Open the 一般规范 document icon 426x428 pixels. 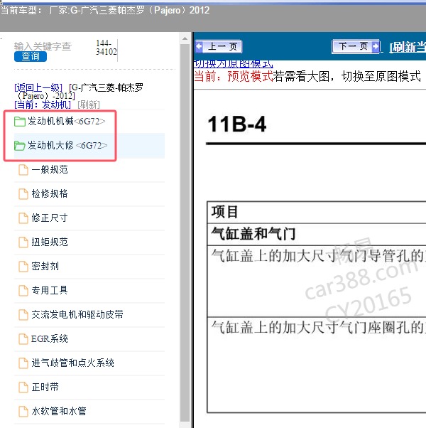click(x=23, y=170)
